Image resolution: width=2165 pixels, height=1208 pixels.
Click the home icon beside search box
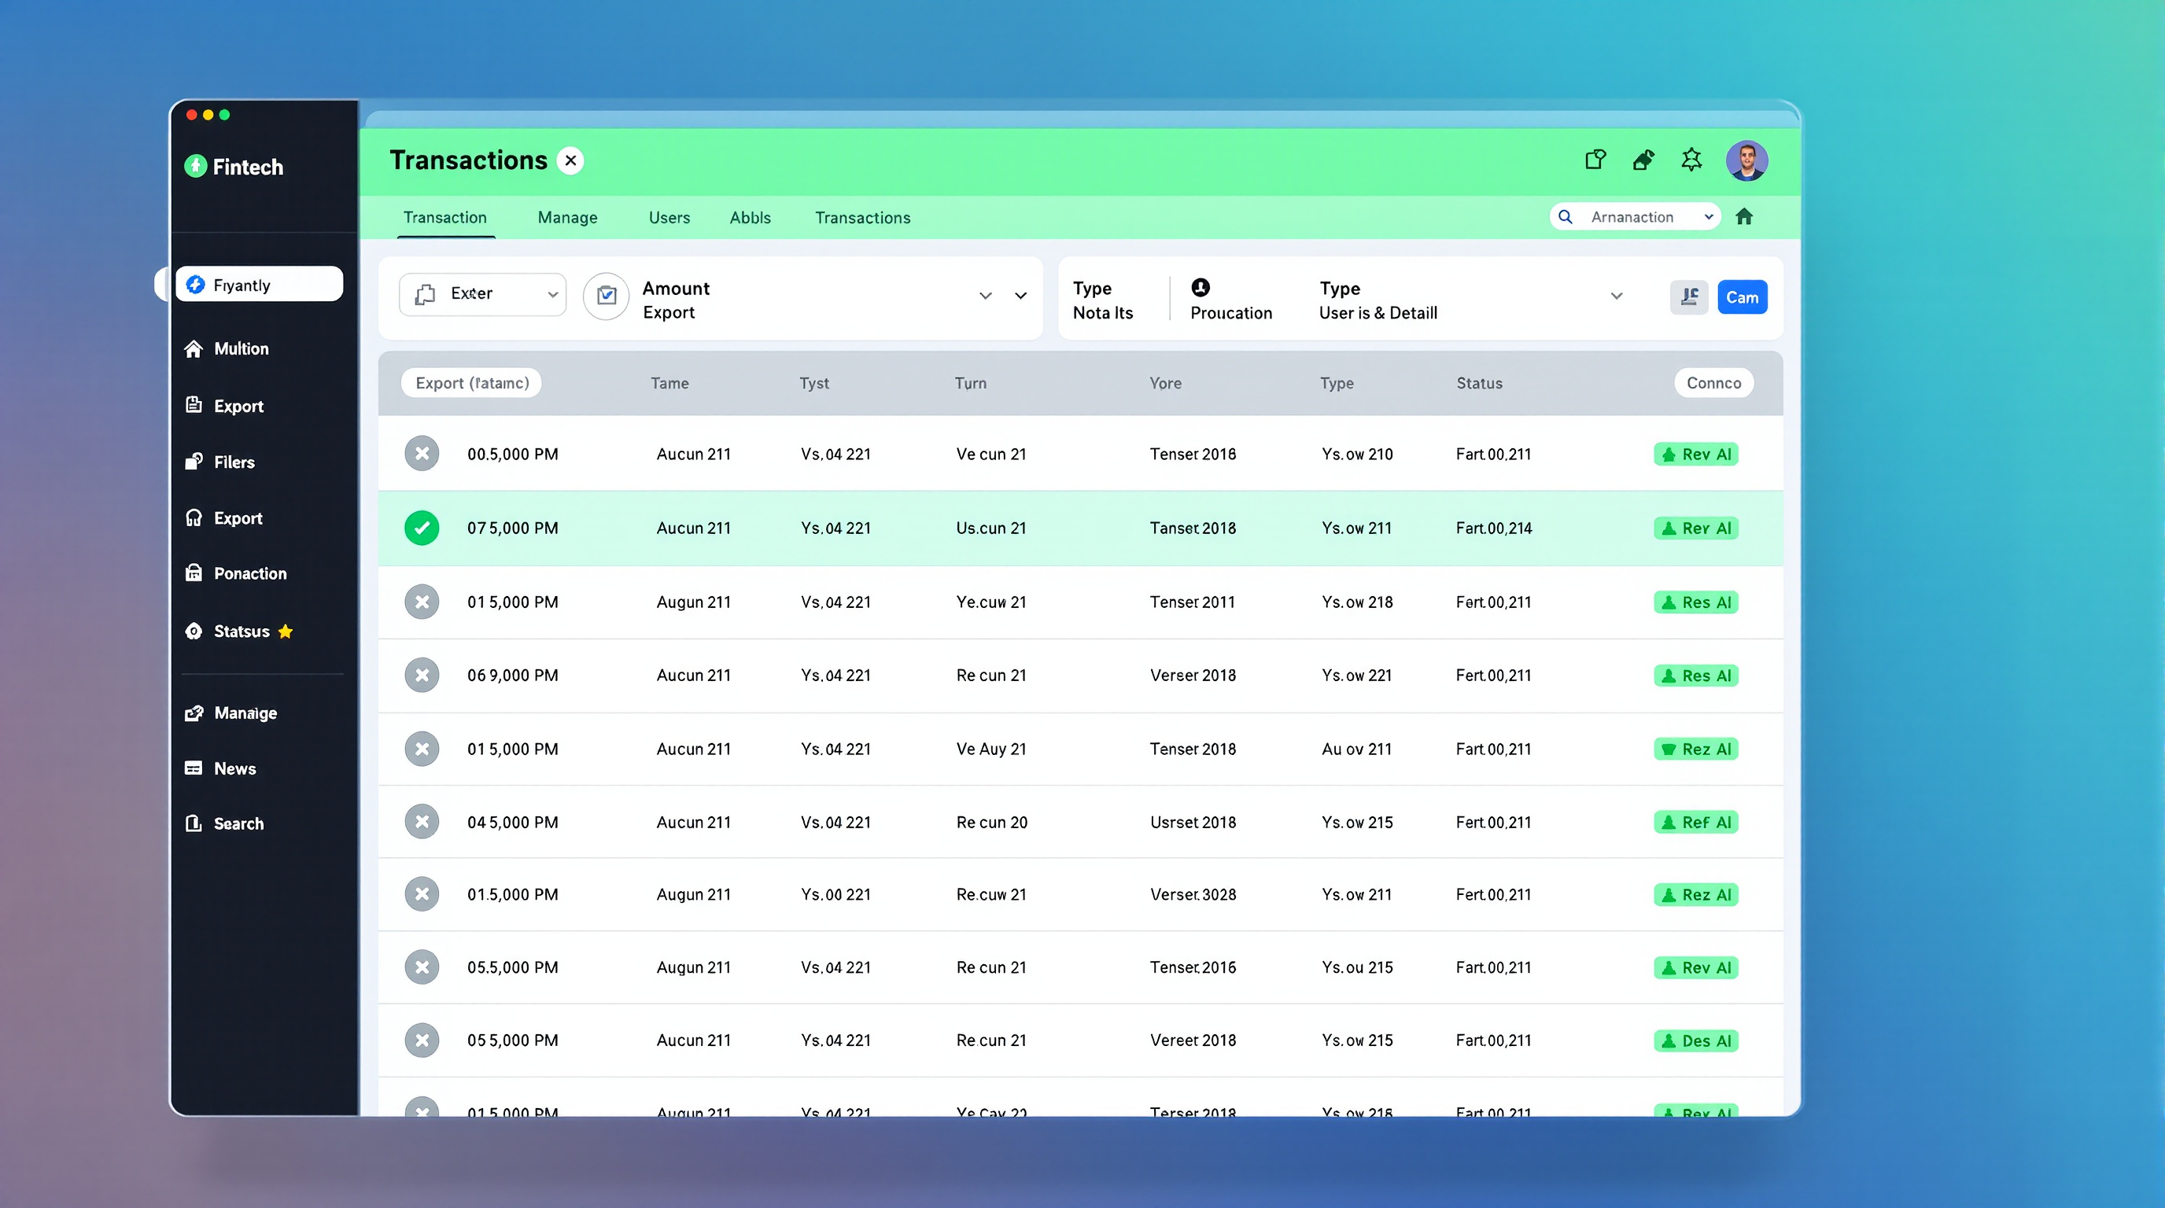click(x=1744, y=217)
